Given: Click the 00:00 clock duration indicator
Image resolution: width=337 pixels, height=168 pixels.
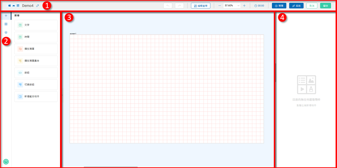Looking at the screenshot, I should pyautogui.click(x=259, y=6).
